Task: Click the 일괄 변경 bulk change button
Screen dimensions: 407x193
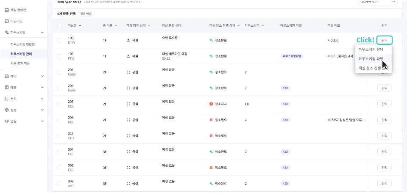Action: point(86,14)
